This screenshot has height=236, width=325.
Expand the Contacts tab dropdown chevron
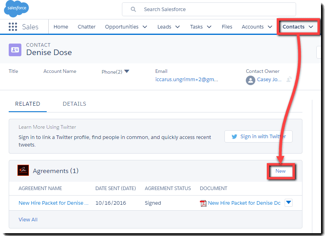[311, 27]
